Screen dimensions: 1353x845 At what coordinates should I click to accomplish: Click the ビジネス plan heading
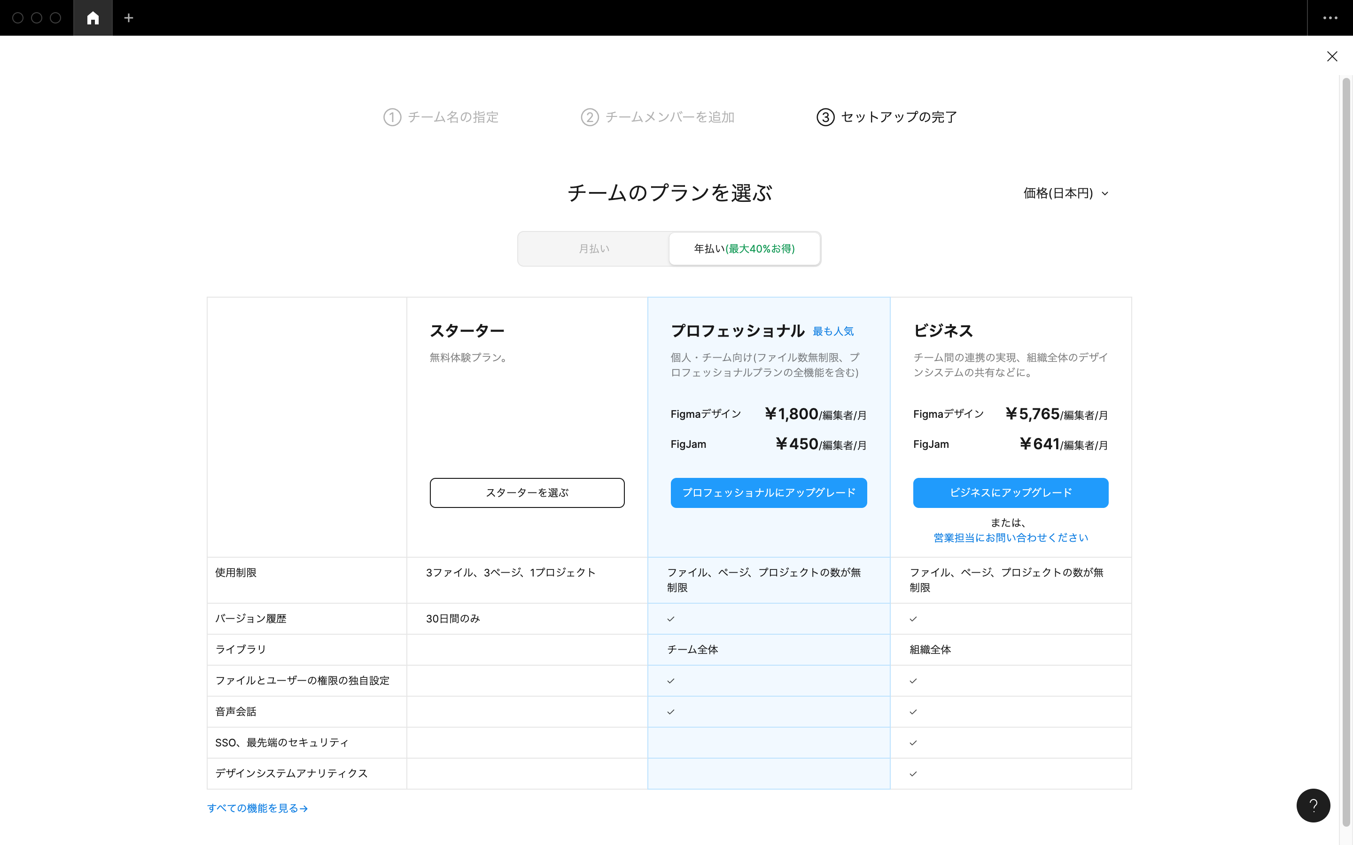943,331
